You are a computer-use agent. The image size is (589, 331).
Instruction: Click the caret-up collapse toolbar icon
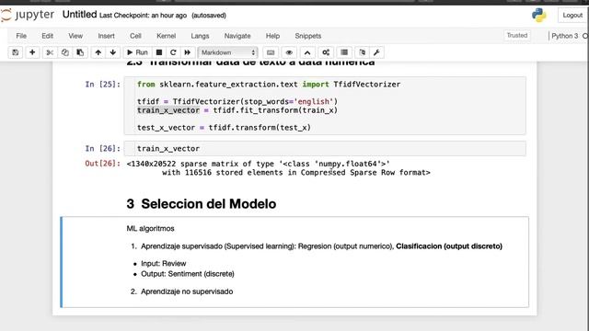pos(307,52)
